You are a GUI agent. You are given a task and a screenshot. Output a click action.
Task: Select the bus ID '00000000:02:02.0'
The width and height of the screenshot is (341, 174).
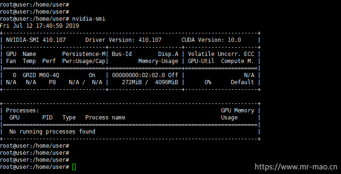click(x=138, y=75)
